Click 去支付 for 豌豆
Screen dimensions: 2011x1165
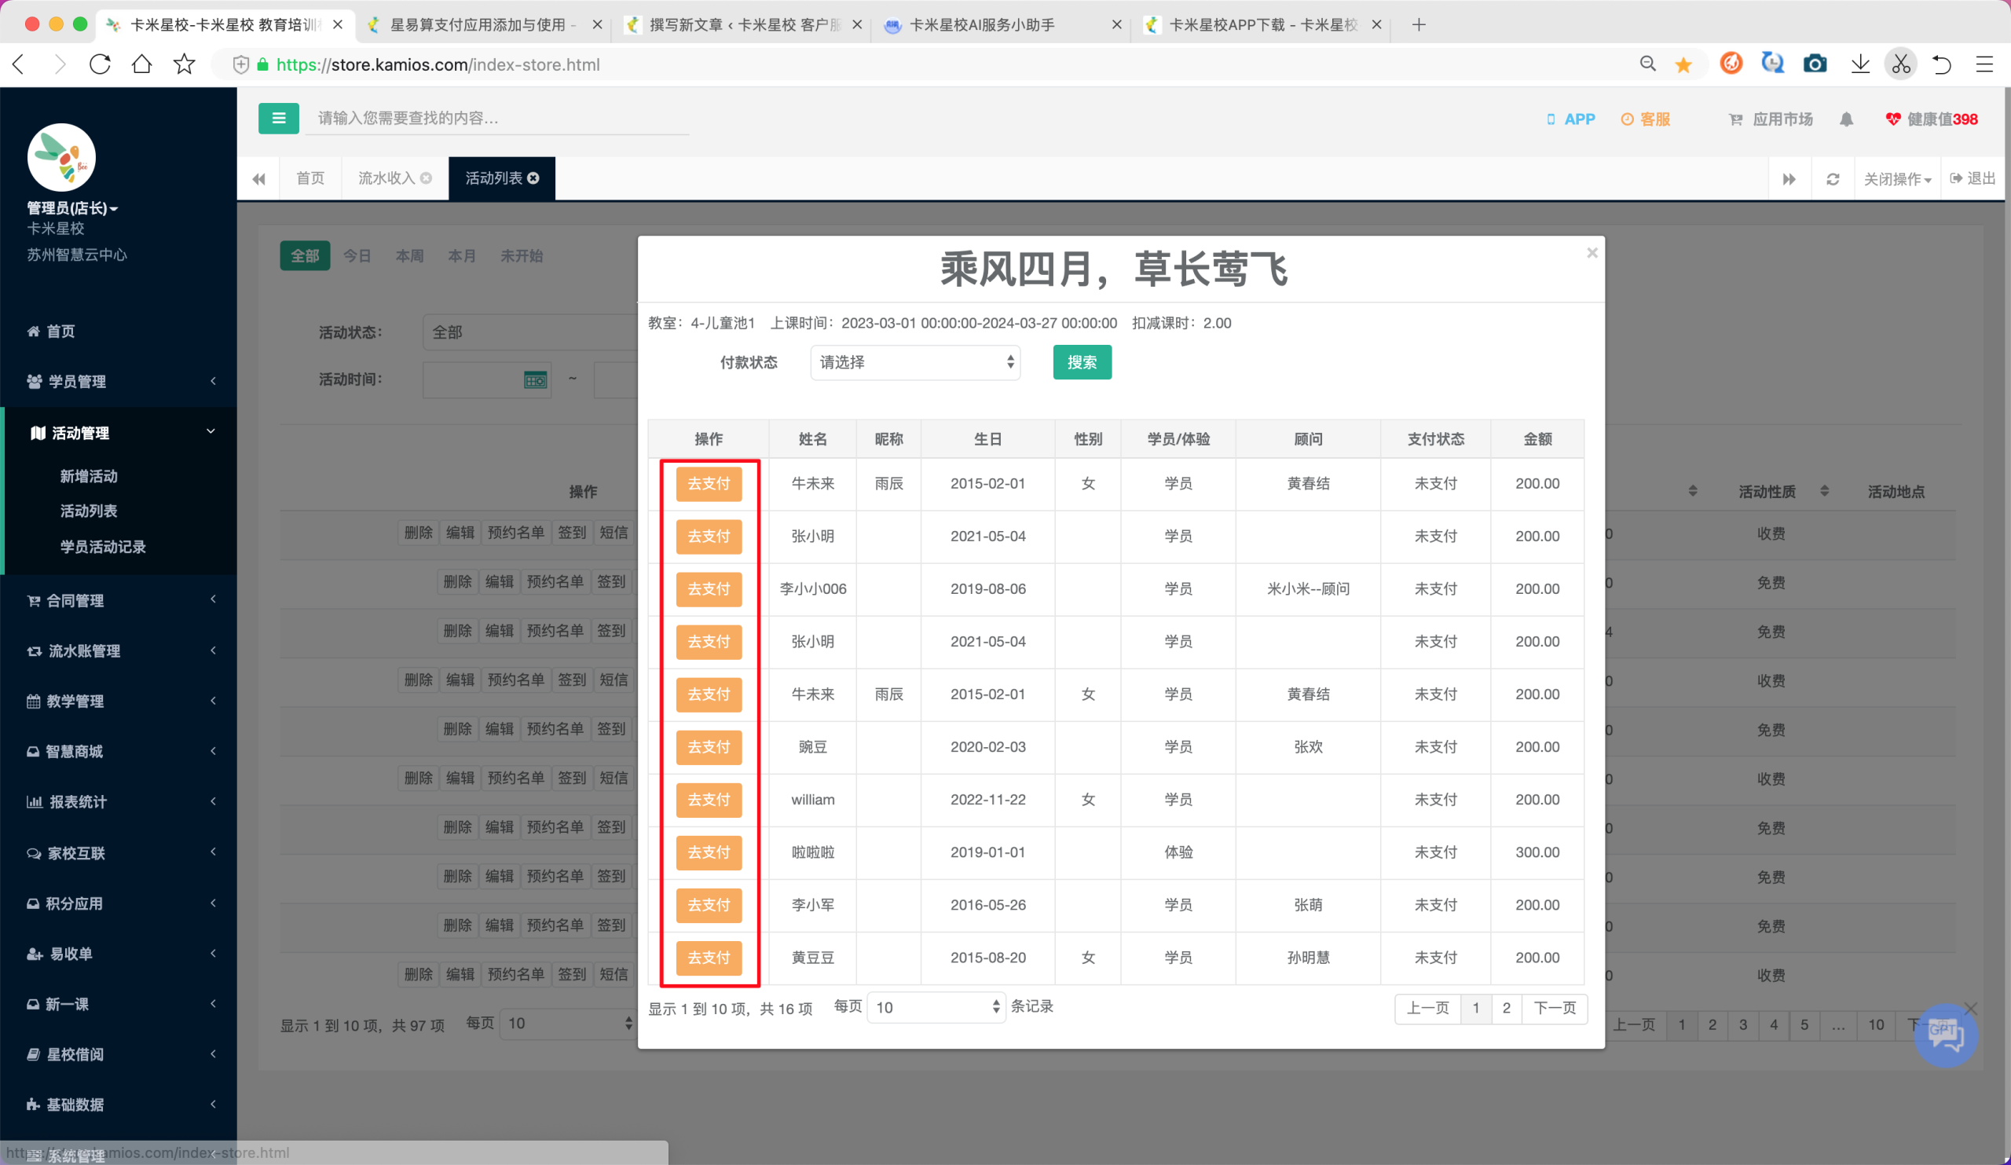click(709, 747)
